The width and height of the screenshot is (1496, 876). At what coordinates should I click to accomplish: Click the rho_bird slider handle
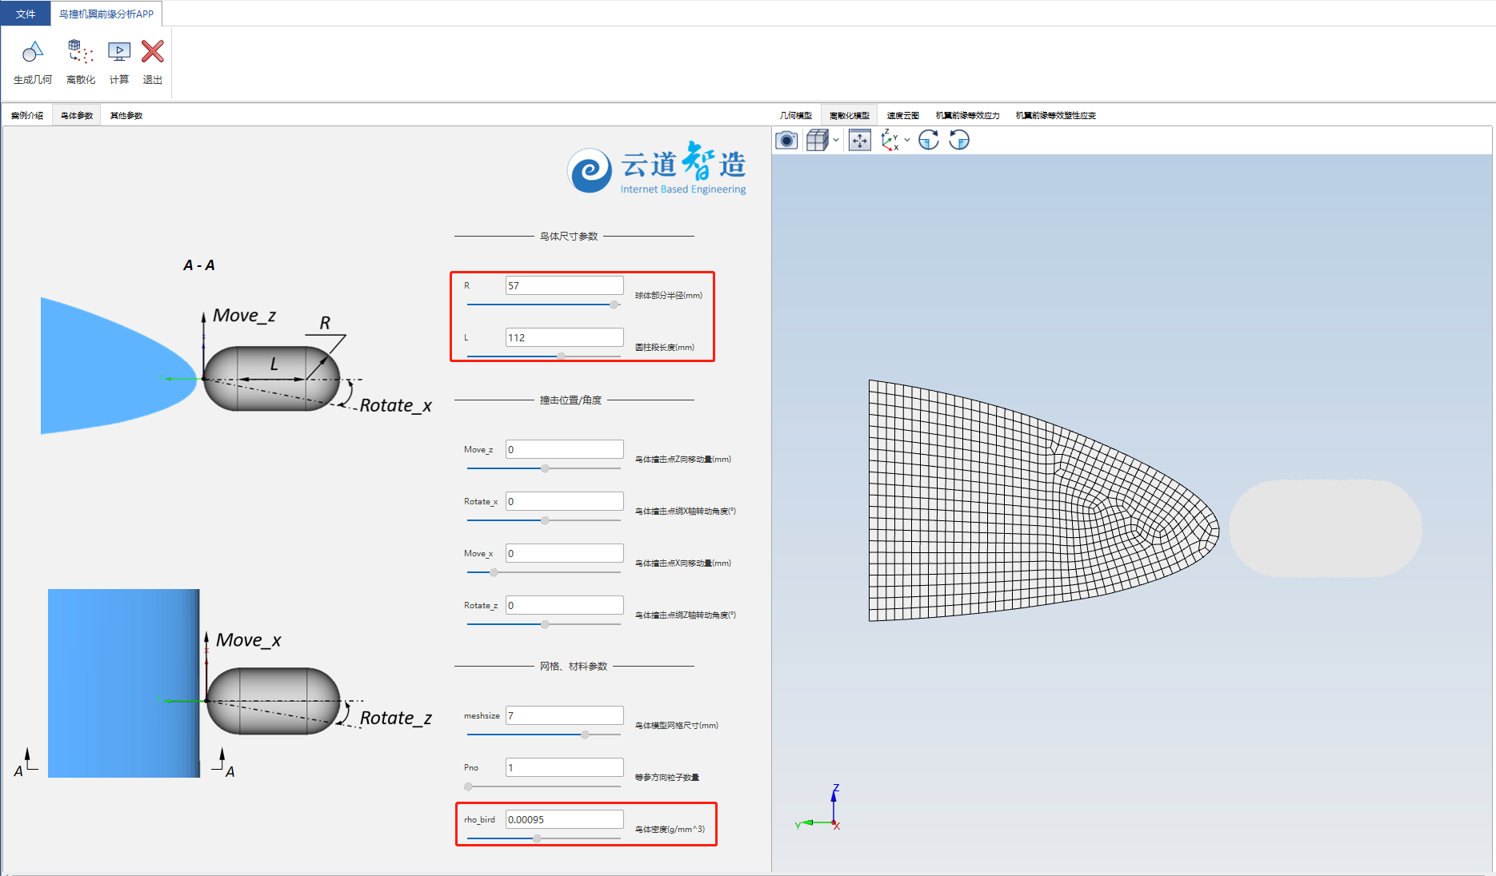[x=537, y=838]
